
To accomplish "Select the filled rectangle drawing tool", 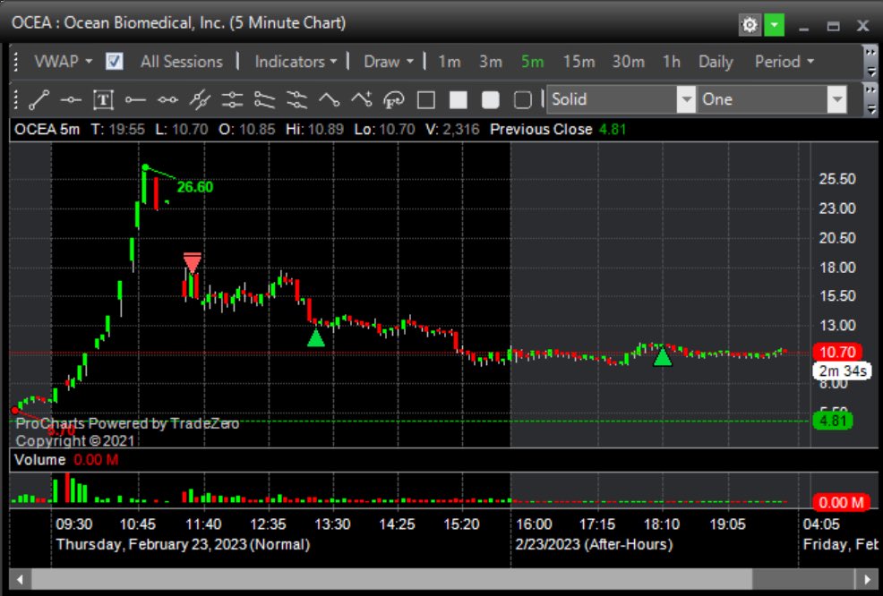I will pyautogui.click(x=458, y=99).
